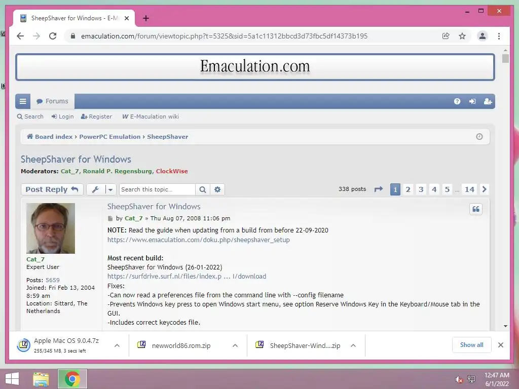The image size is (519, 389).
Task: Click Cat_7's avatar photo
Action: [x=51, y=228]
